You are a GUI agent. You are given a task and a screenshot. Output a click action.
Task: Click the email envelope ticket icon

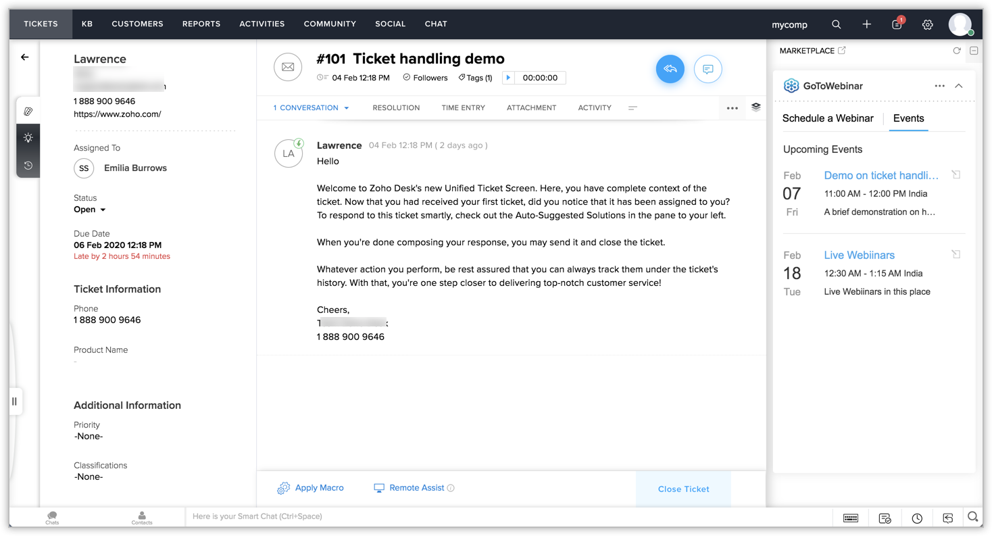click(x=288, y=67)
